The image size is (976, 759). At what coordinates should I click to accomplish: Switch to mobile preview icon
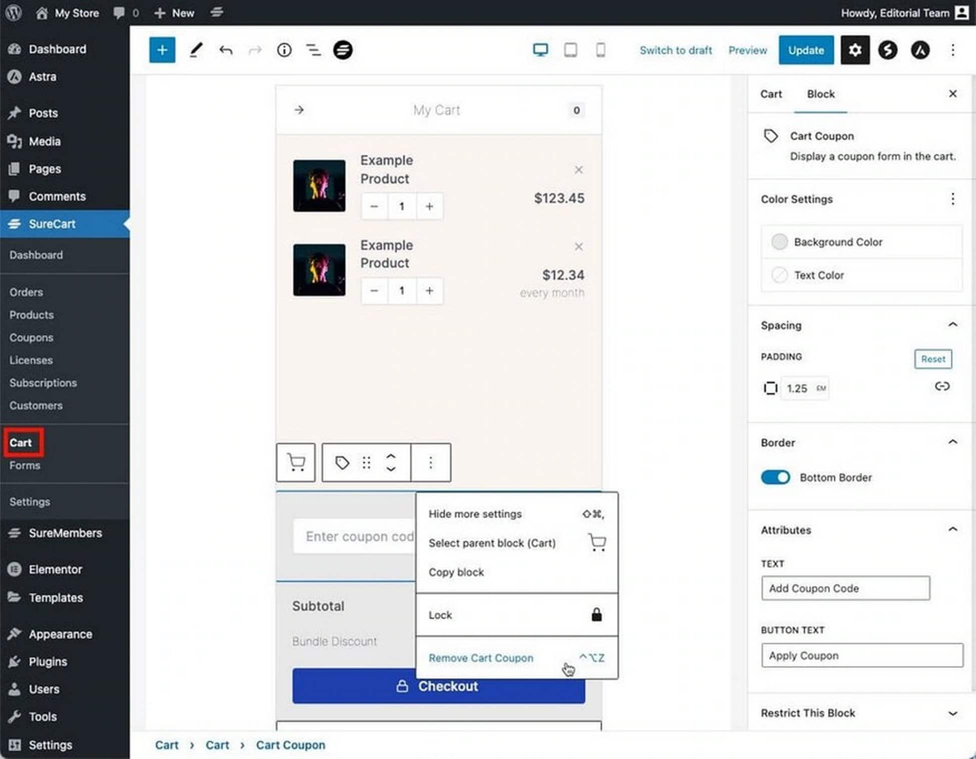[x=600, y=50]
